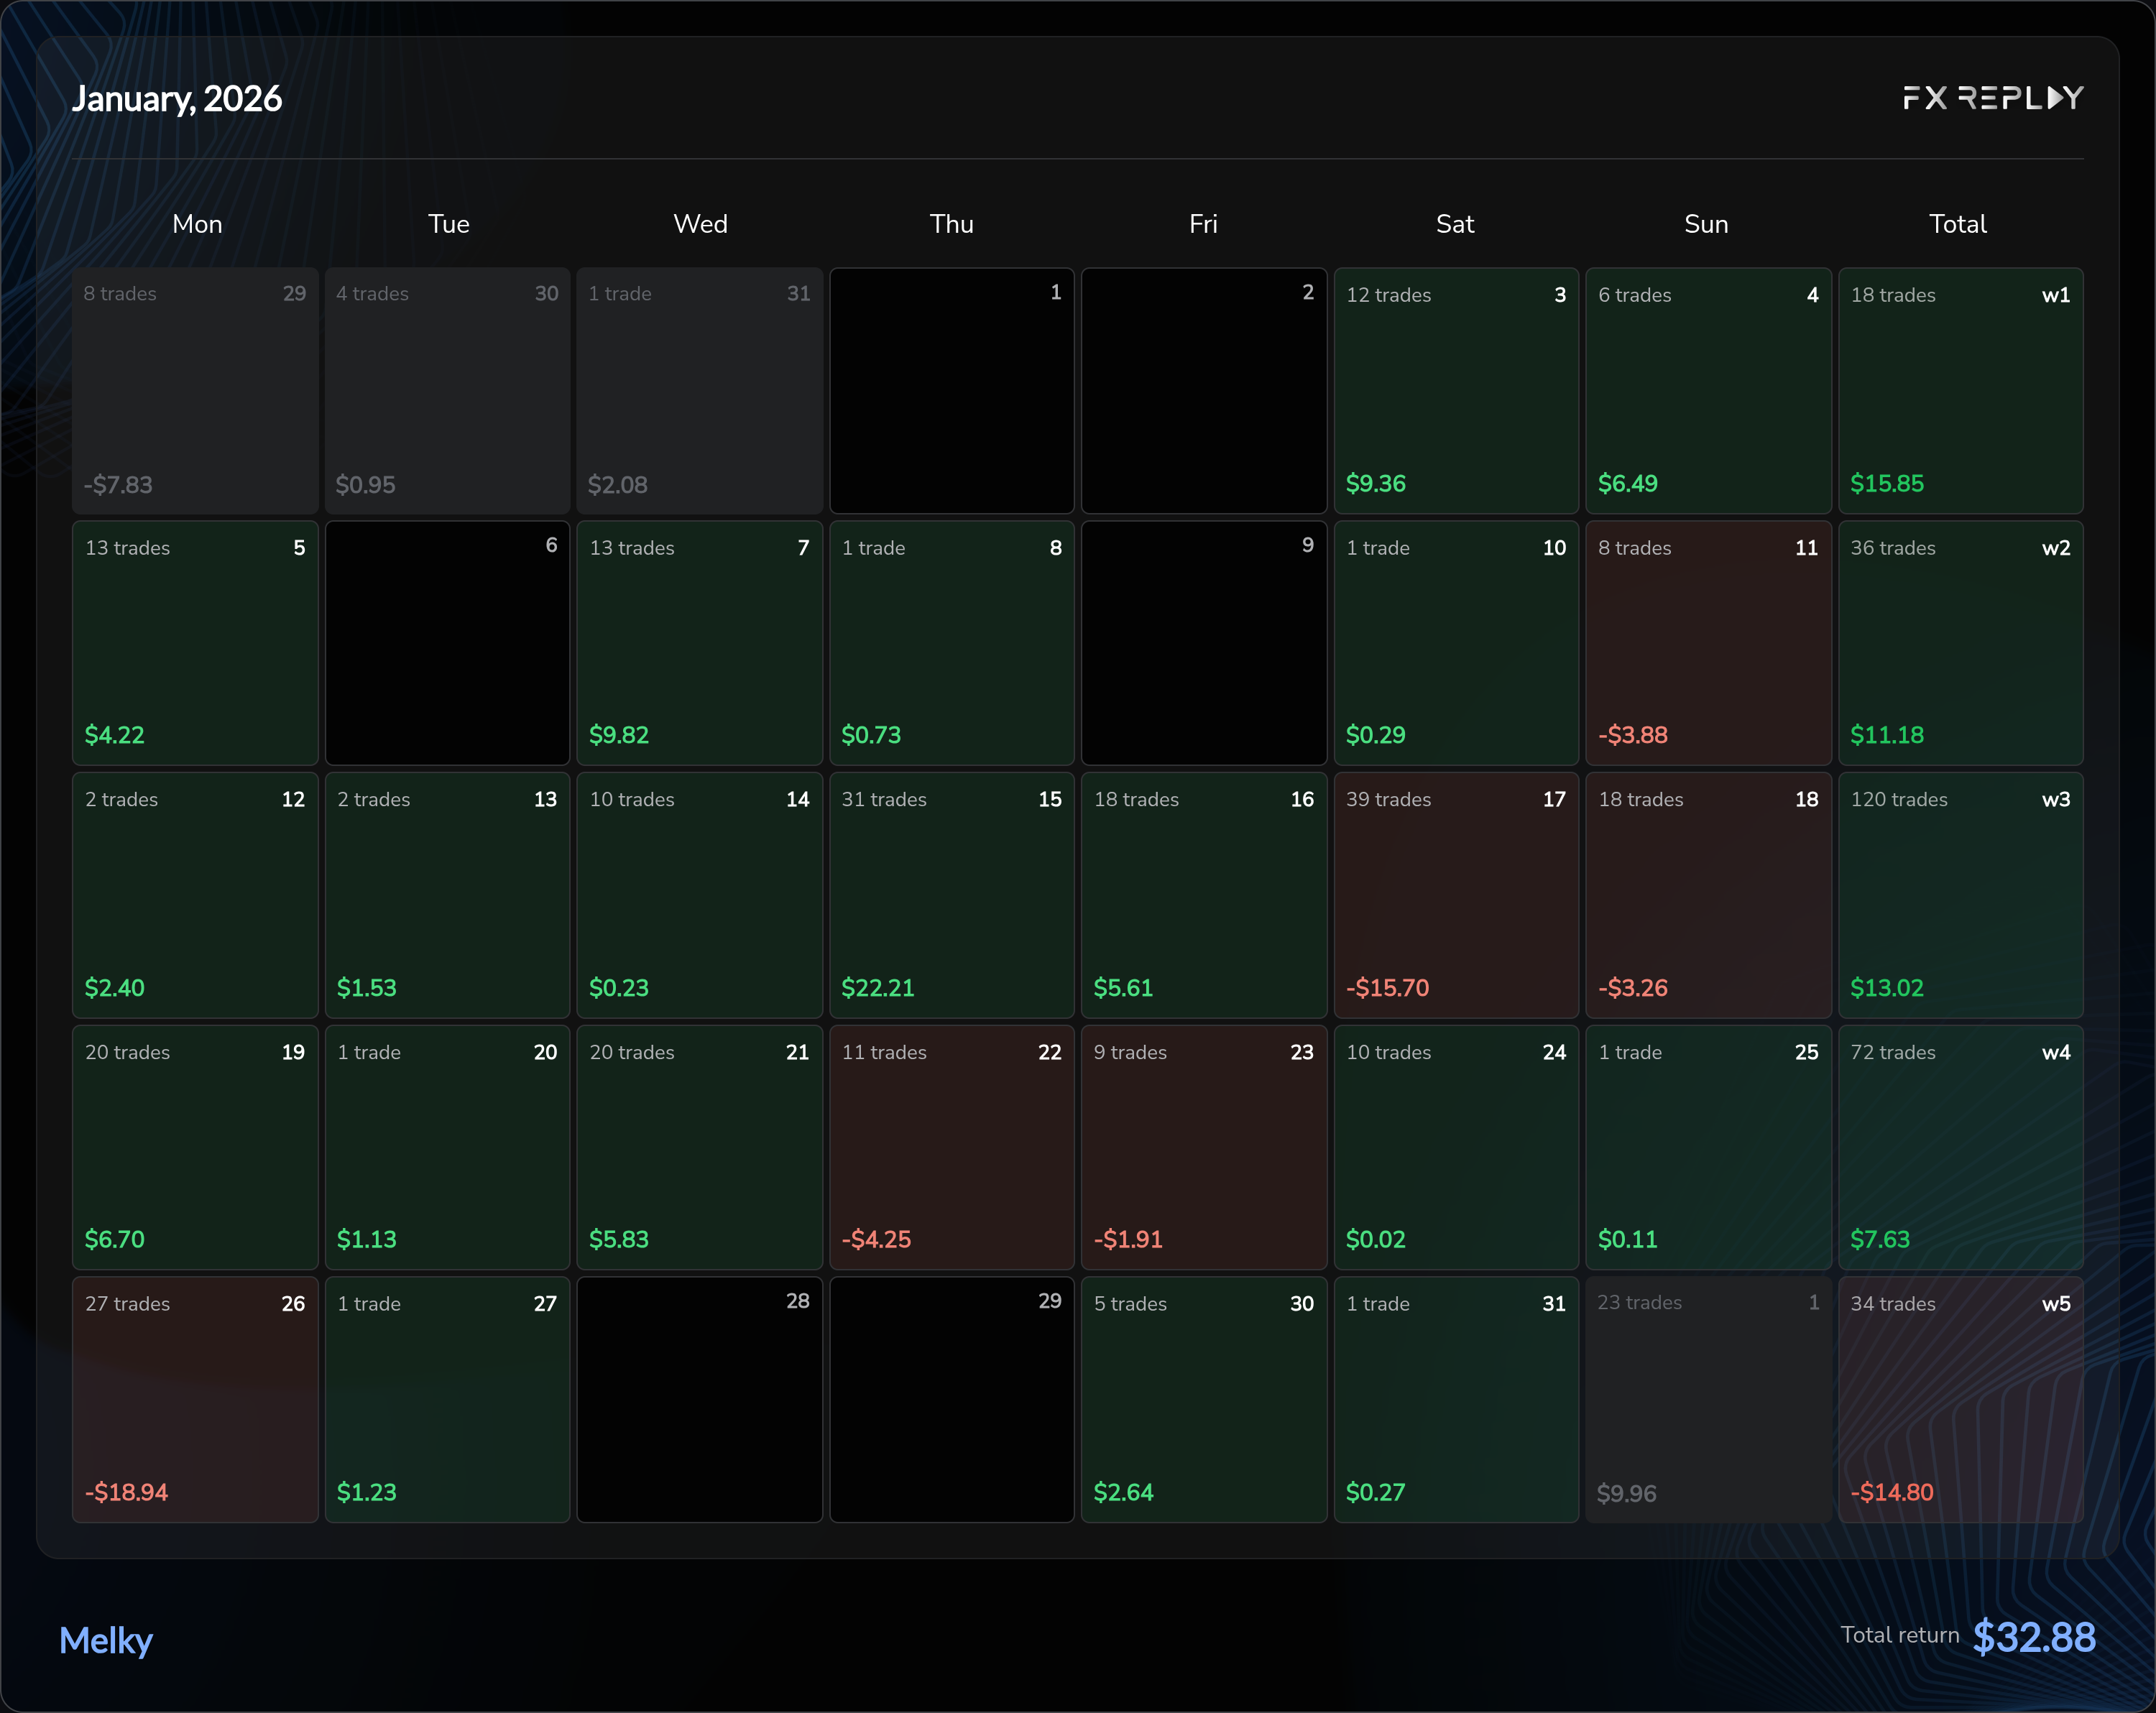
Task: Select the Total column header
Action: pos(1957,224)
